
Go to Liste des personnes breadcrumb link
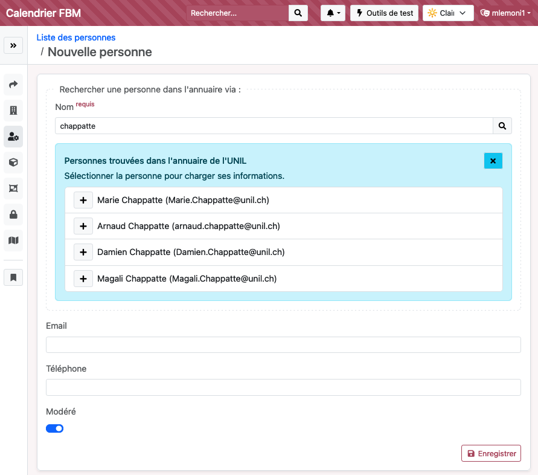tap(76, 37)
